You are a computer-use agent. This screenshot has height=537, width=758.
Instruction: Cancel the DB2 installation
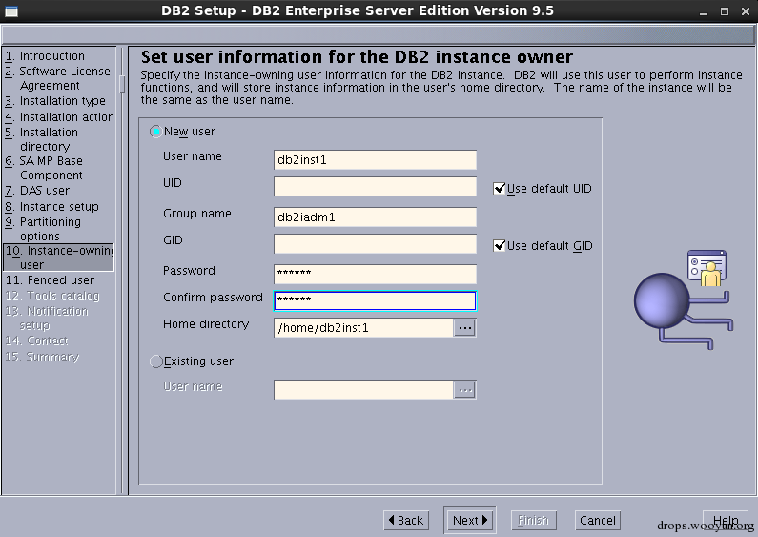598,521
